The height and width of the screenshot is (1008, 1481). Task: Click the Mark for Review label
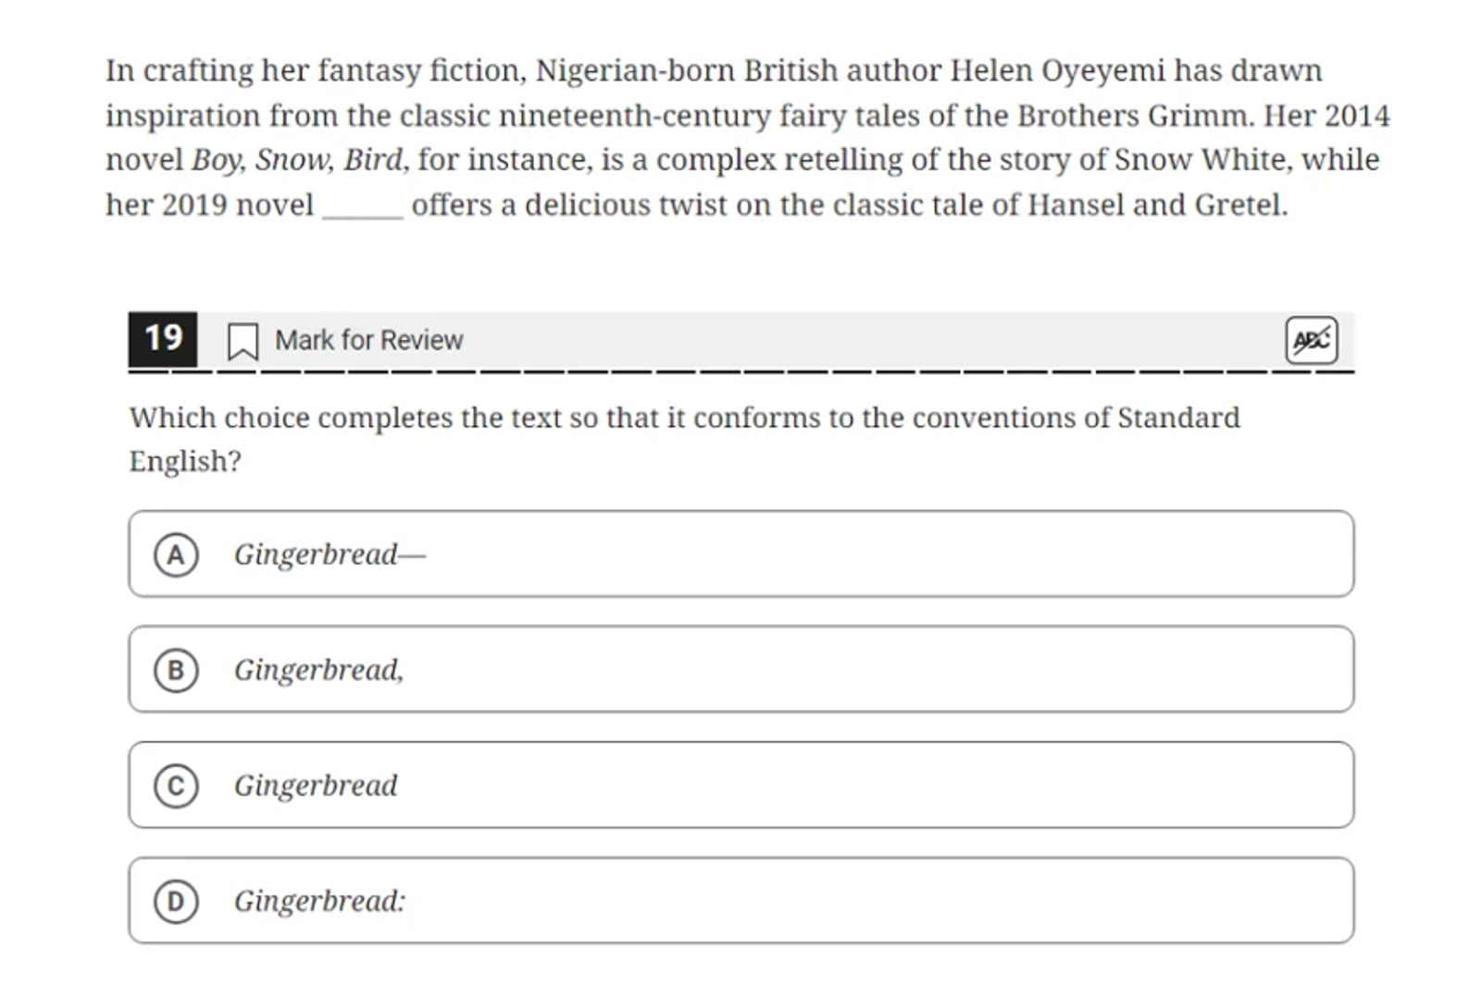tap(368, 340)
